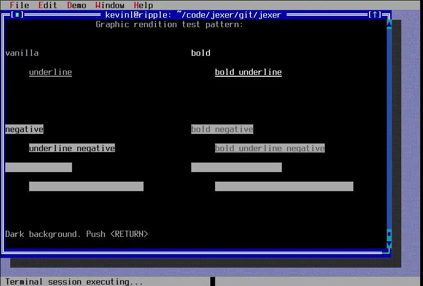Click the scrollbar down arrow
Image resolution: width=423 pixels, height=286 pixels.
coord(389,244)
